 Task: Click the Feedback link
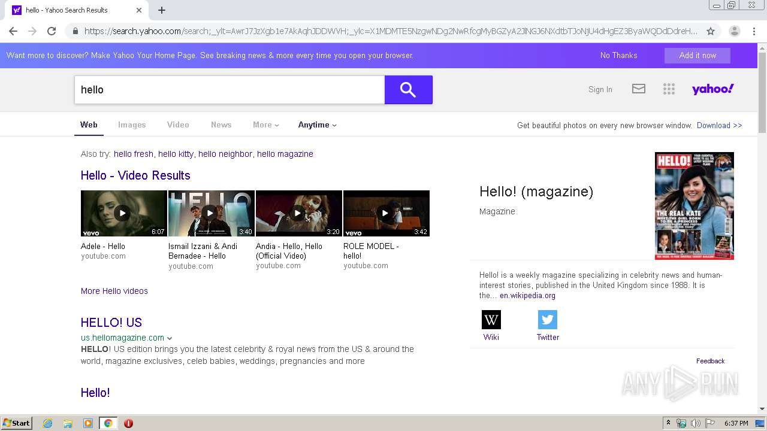pos(711,361)
